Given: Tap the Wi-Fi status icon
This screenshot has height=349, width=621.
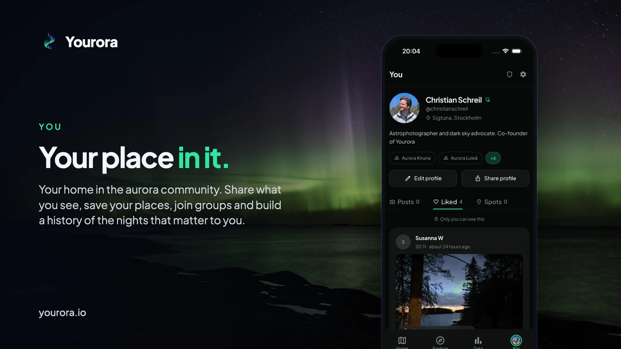Looking at the screenshot, I should (506, 51).
